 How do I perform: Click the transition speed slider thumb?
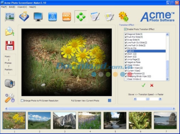[148, 99]
